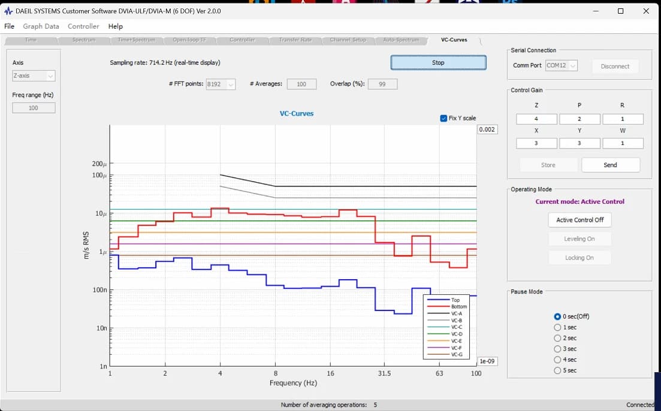Click the Send button
The height and width of the screenshot is (411, 661).
pos(610,165)
